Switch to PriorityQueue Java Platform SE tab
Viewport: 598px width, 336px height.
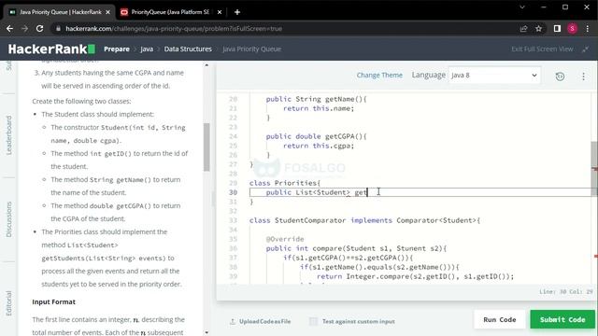point(170,12)
